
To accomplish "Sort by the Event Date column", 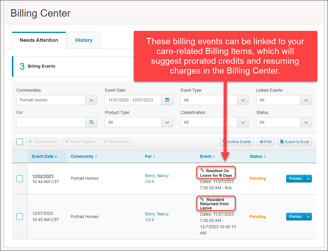I will [x=44, y=156].
